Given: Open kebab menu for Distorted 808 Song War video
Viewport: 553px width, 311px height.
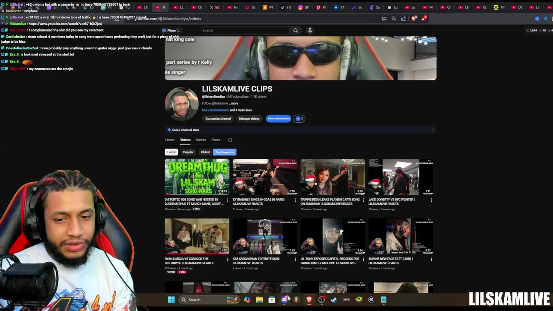Looking at the screenshot, I should [228, 200].
